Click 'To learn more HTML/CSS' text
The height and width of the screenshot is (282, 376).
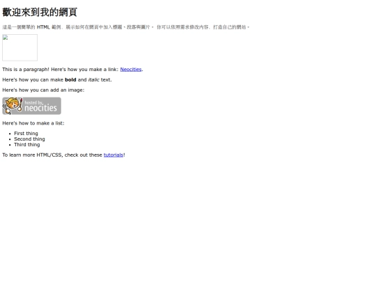[33, 155]
